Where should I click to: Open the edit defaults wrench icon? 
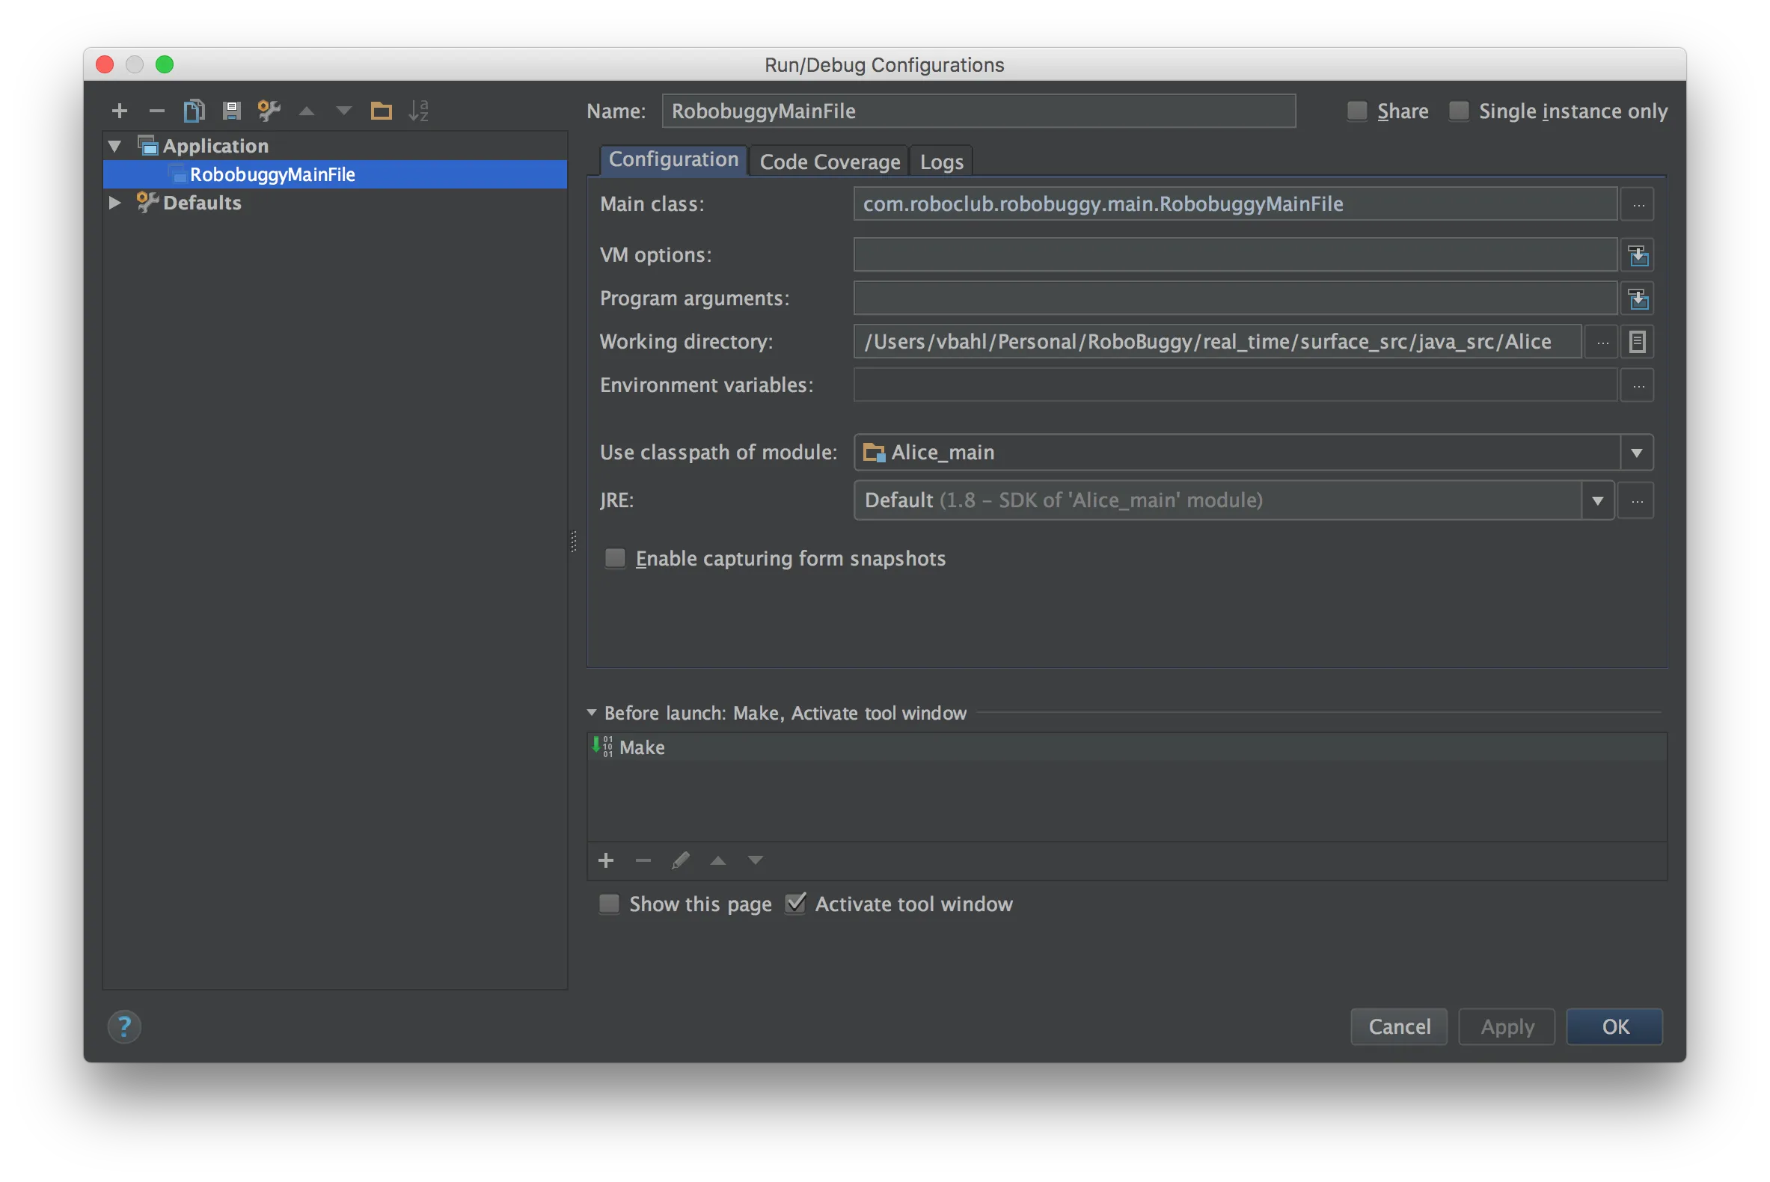tap(269, 111)
